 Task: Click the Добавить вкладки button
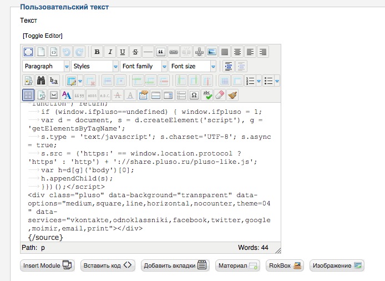[x=175, y=265]
